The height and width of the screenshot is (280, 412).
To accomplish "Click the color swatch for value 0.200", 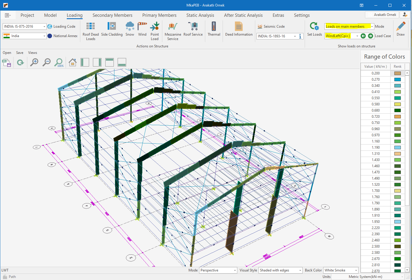I will click(x=398, y=73).
